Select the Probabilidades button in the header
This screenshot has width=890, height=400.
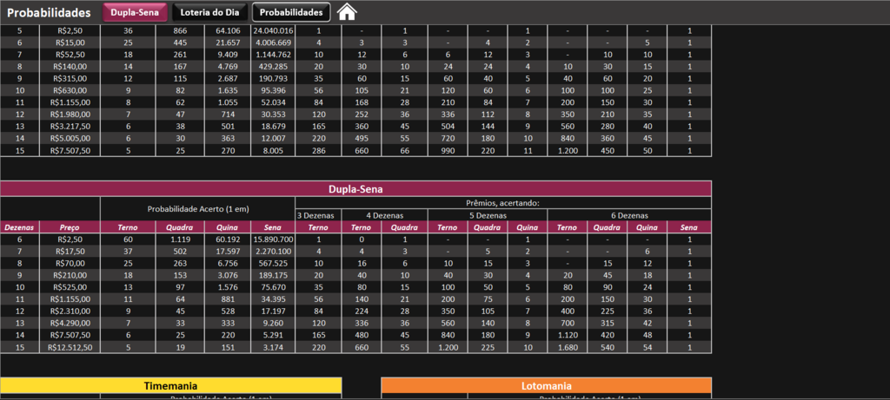[291, 12]
